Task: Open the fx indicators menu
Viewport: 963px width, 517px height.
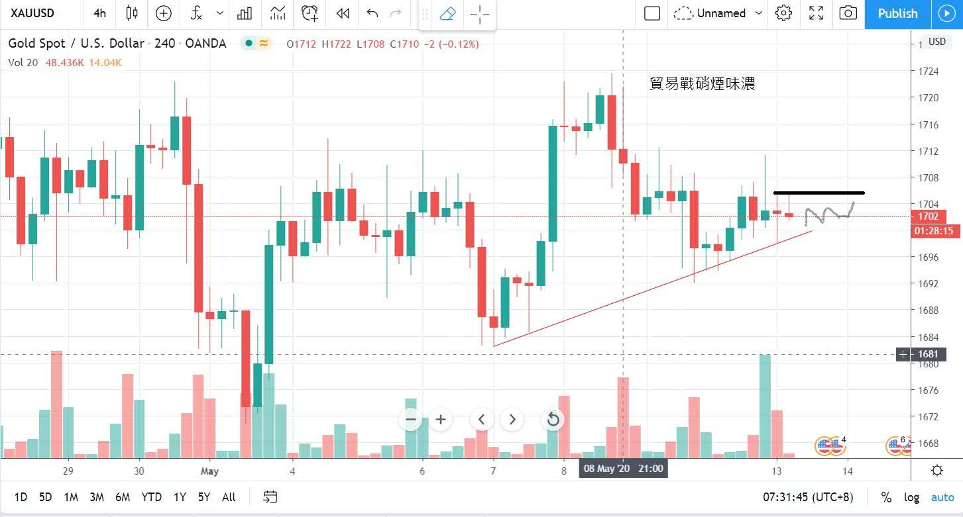Action: coord(196,13)
